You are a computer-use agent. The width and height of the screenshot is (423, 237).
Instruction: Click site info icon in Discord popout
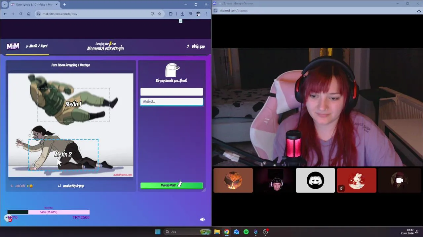click(x=215, y=11)
